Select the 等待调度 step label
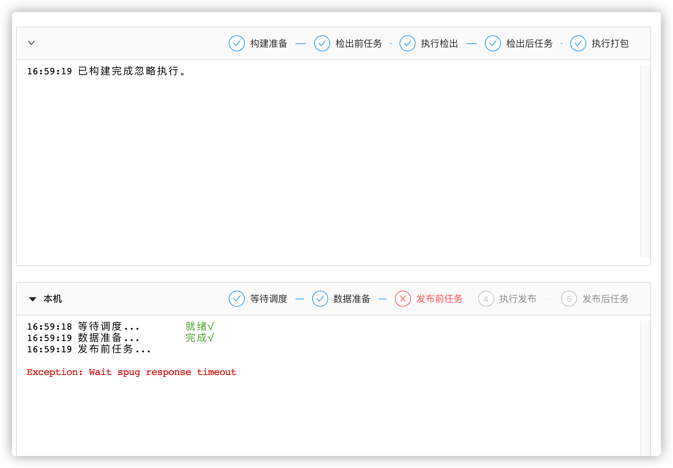Image resolution: width=673 pixels, height=468 pixels. [269, 299]
